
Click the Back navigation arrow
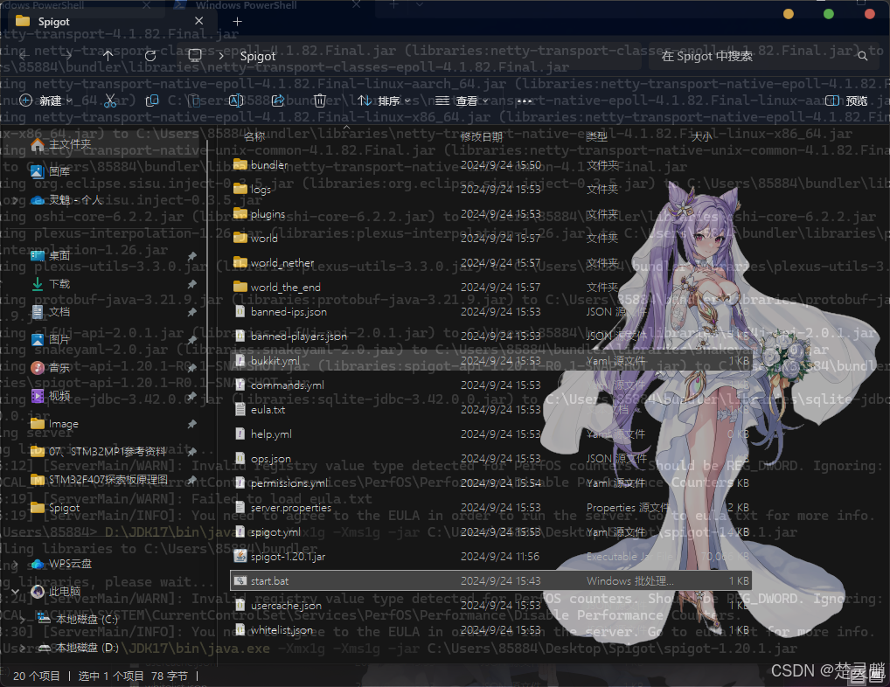coord(24,56)
